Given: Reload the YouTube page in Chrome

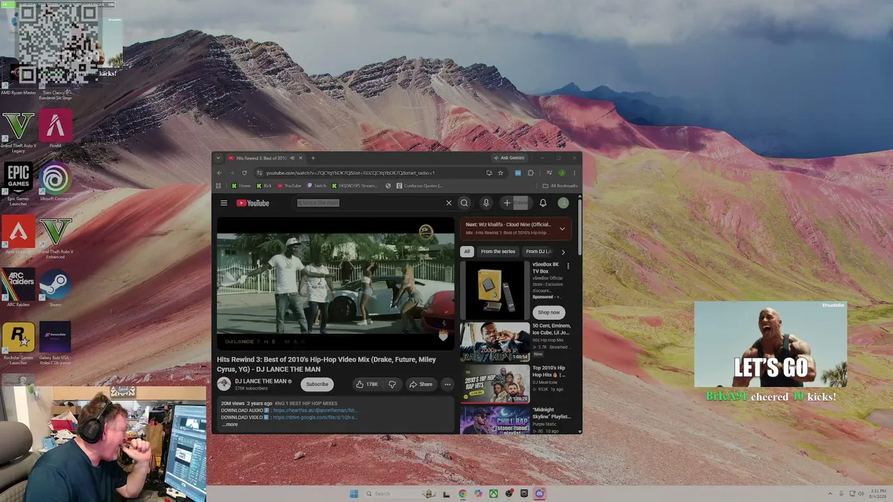Looking at the screenshot, I should 244,173.
